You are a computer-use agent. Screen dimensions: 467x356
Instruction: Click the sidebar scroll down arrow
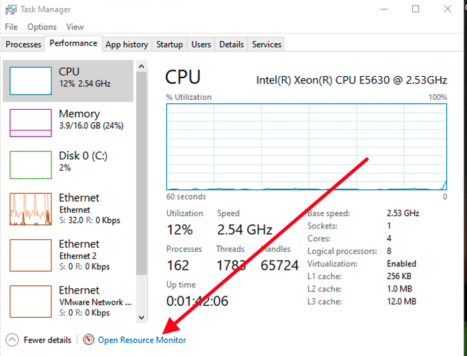(142, 317)
